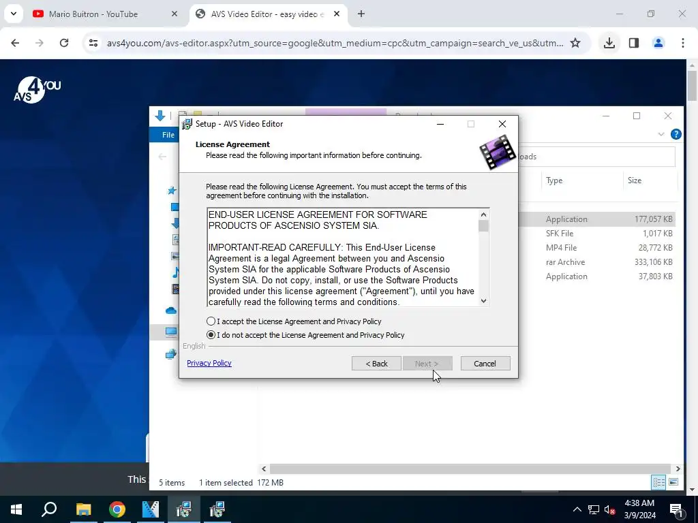Open a new Chrome tab
The image size is (698, 523).
point(361,14)
